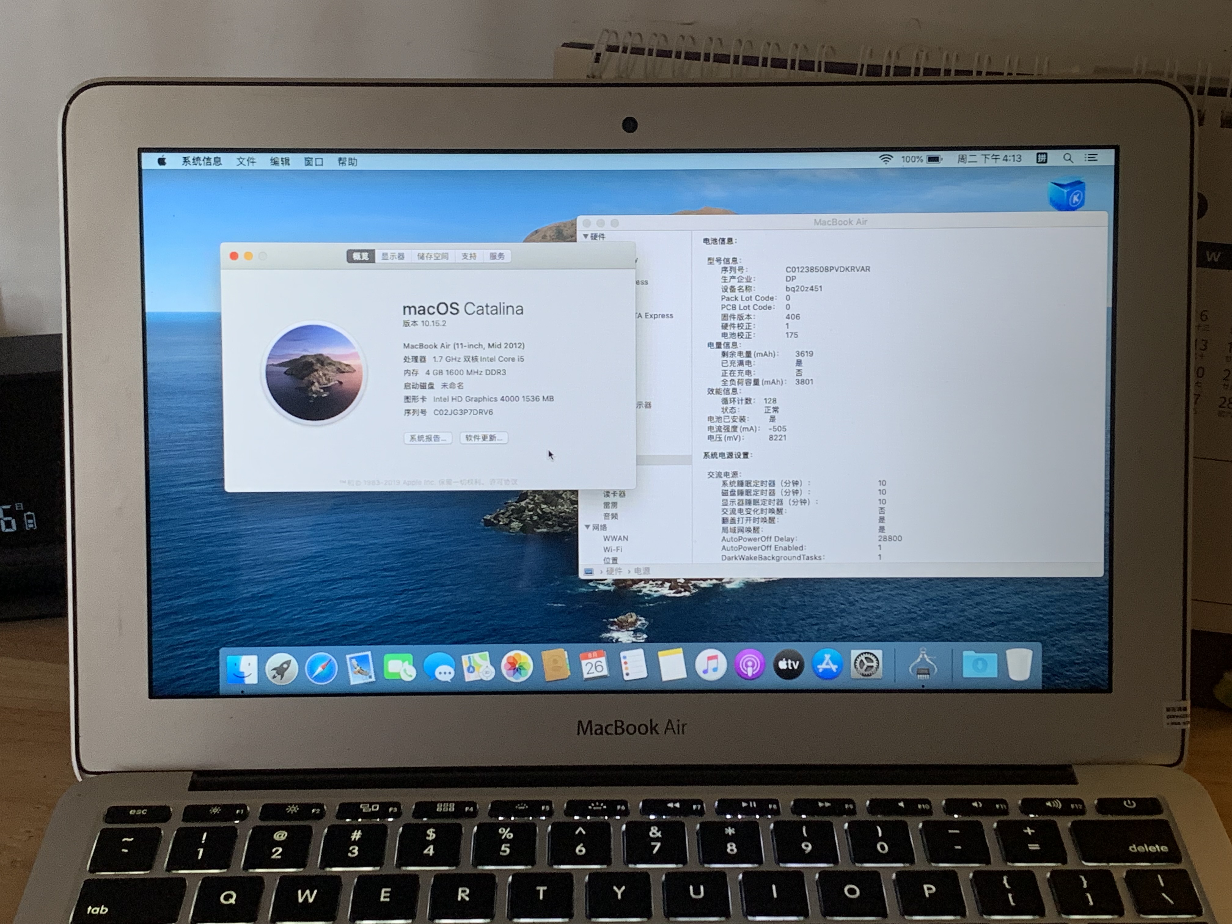
Task: Click 电源 in the path bar
Action: [x=642, y=571]
